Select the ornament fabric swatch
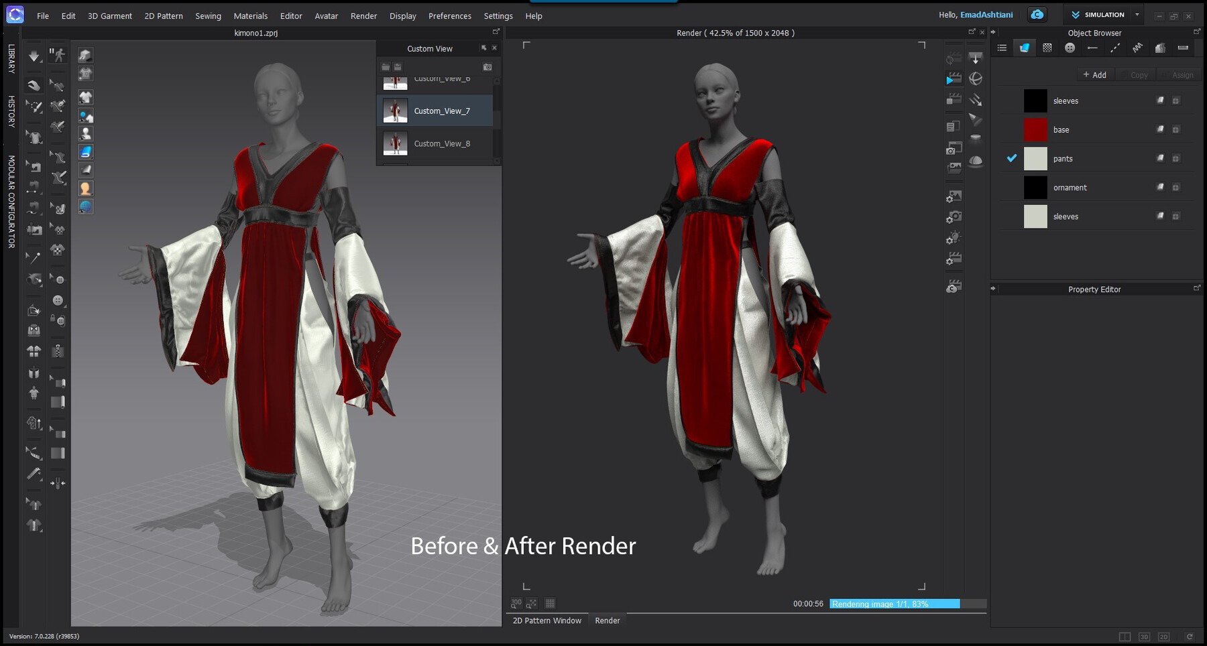The image size is (1207, 646). click(x=1035, y=188)
